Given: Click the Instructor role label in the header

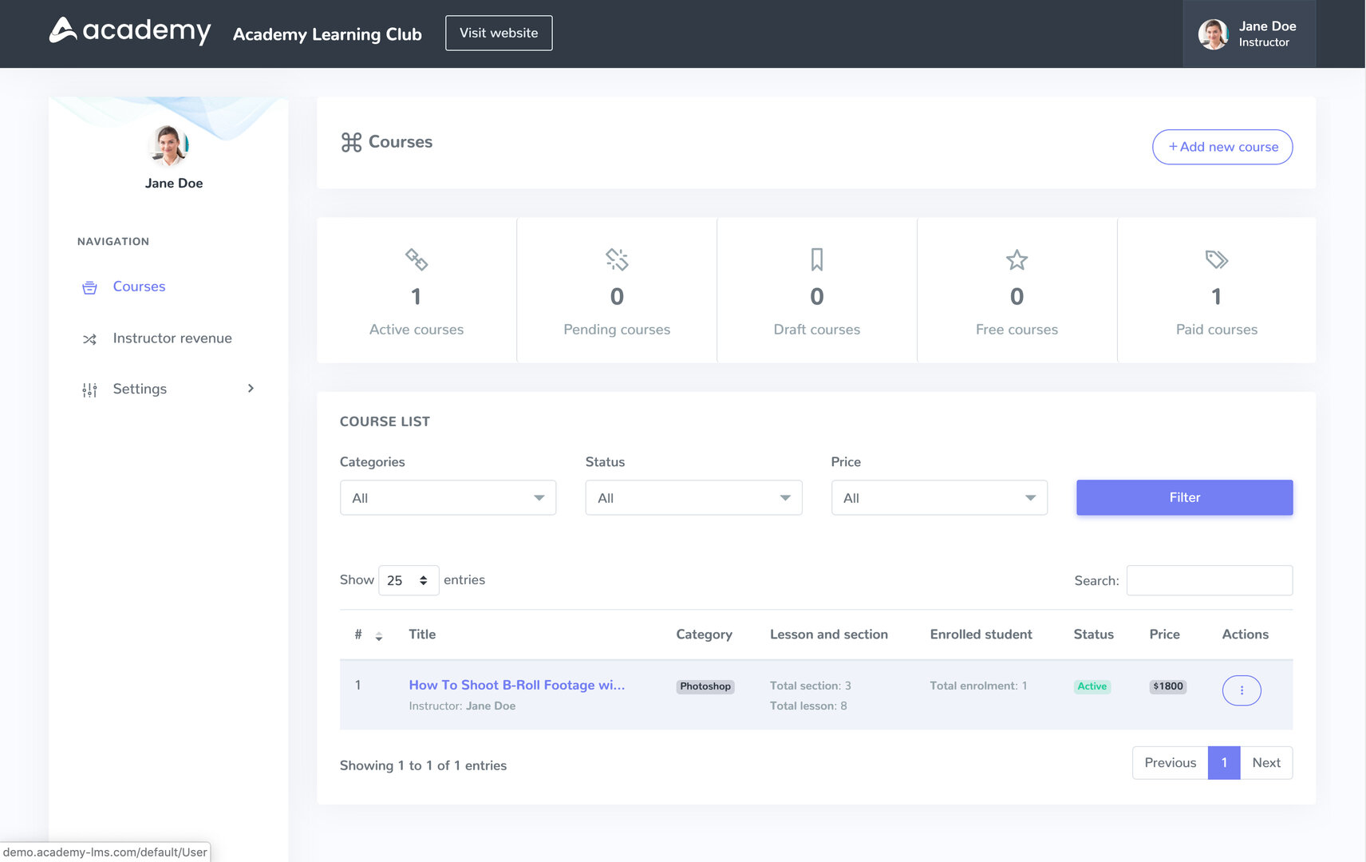Looking at the screenshot, I should pyautogui.click(x=1264, y=42).
